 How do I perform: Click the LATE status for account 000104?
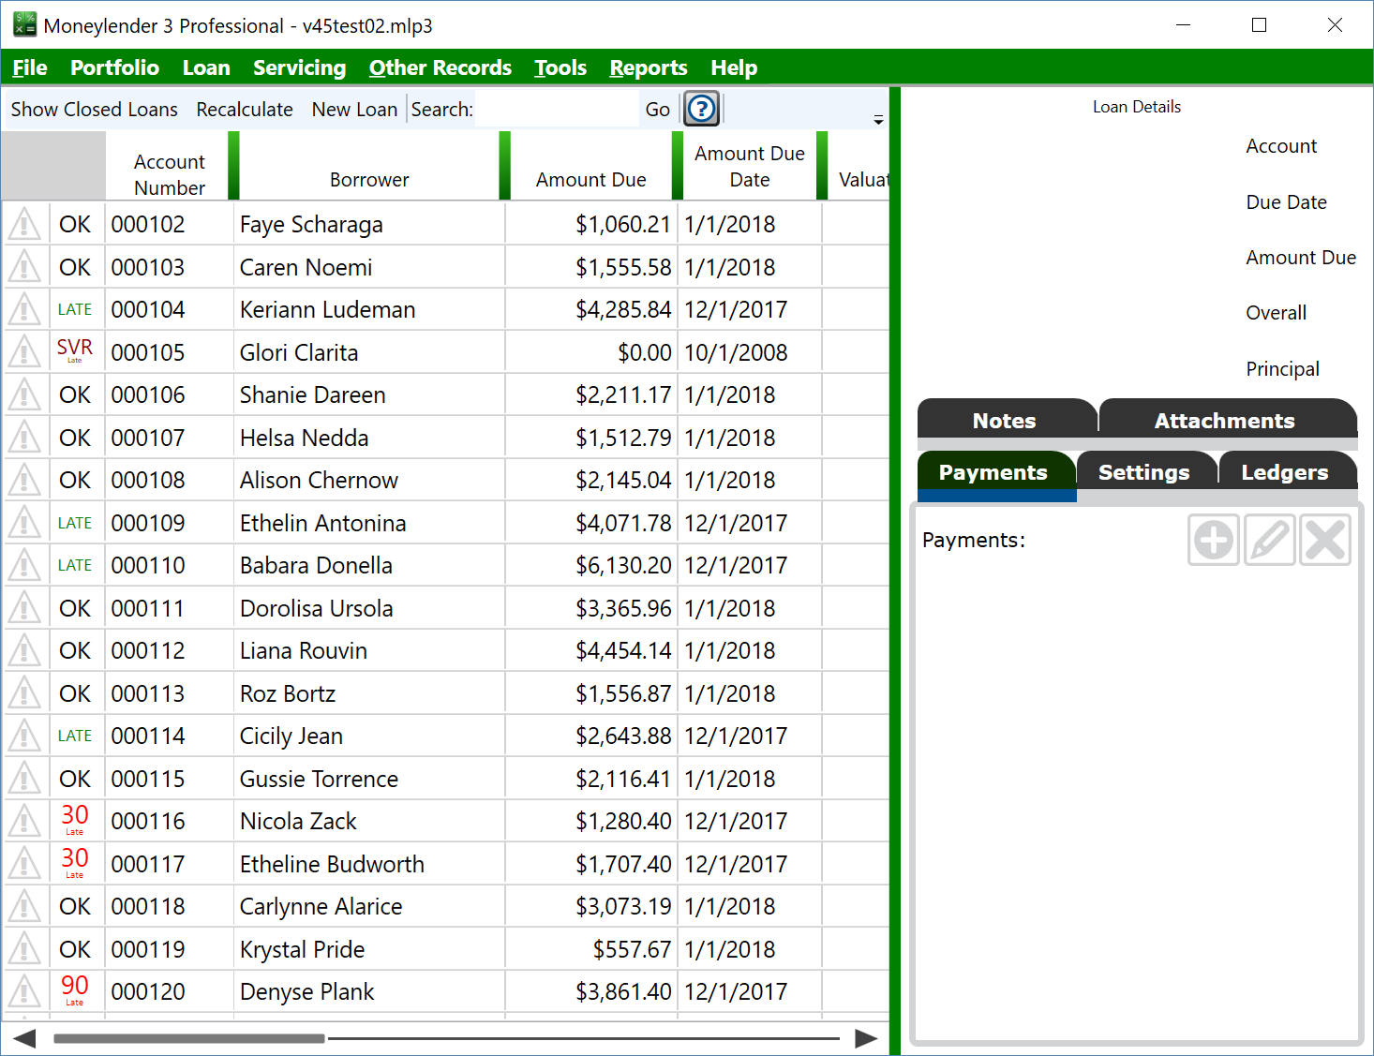(x=75, y=309)
